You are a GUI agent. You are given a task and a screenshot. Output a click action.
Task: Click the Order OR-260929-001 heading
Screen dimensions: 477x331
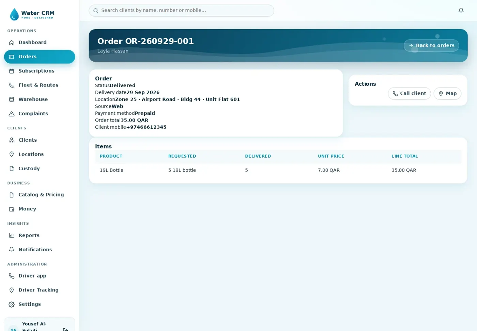[145, 41]
